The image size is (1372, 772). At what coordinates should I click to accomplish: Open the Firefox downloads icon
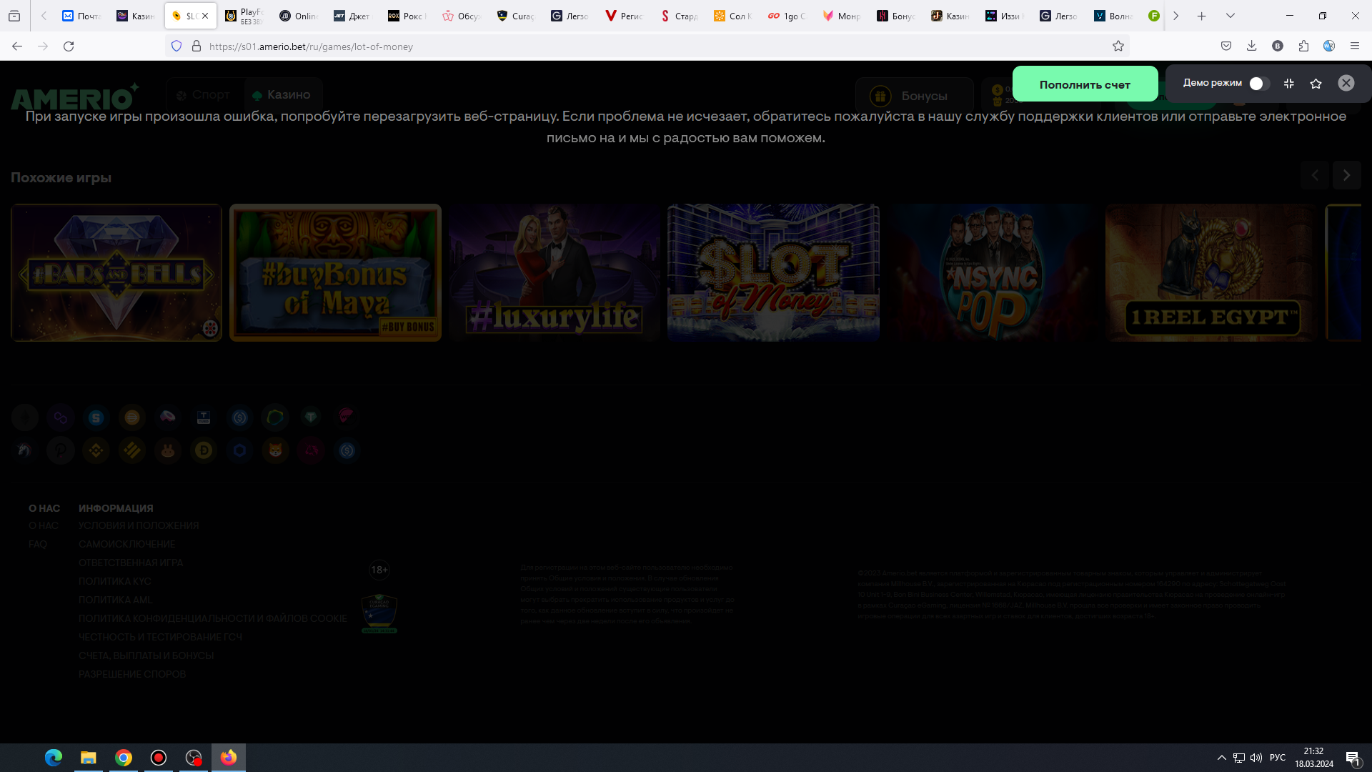pyautogui.click(x=1252, y=46)
